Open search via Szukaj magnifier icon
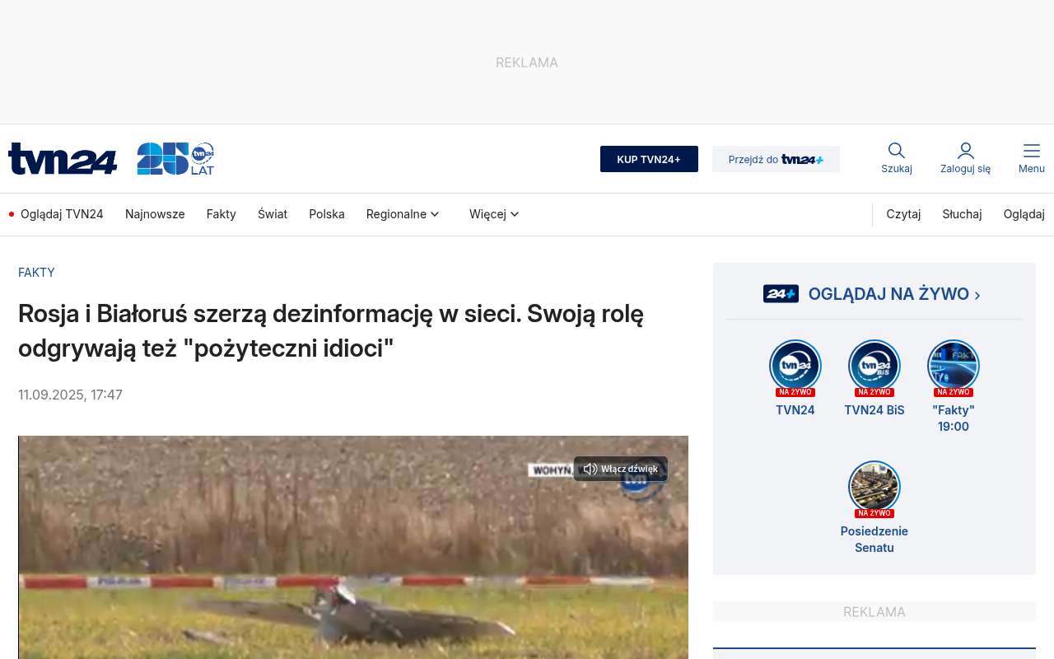 click(x=897, y=151)
